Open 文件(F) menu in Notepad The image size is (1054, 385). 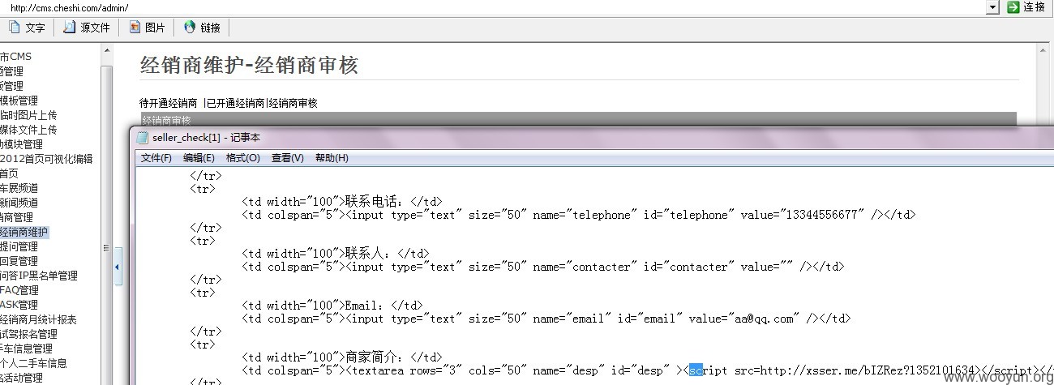coord(156,158)
